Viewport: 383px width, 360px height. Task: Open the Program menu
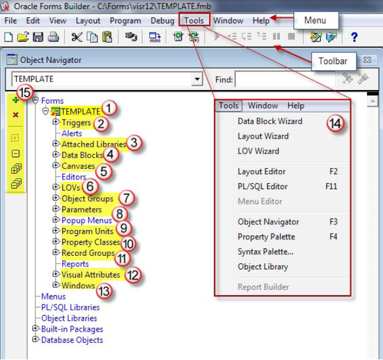(125, 21)
